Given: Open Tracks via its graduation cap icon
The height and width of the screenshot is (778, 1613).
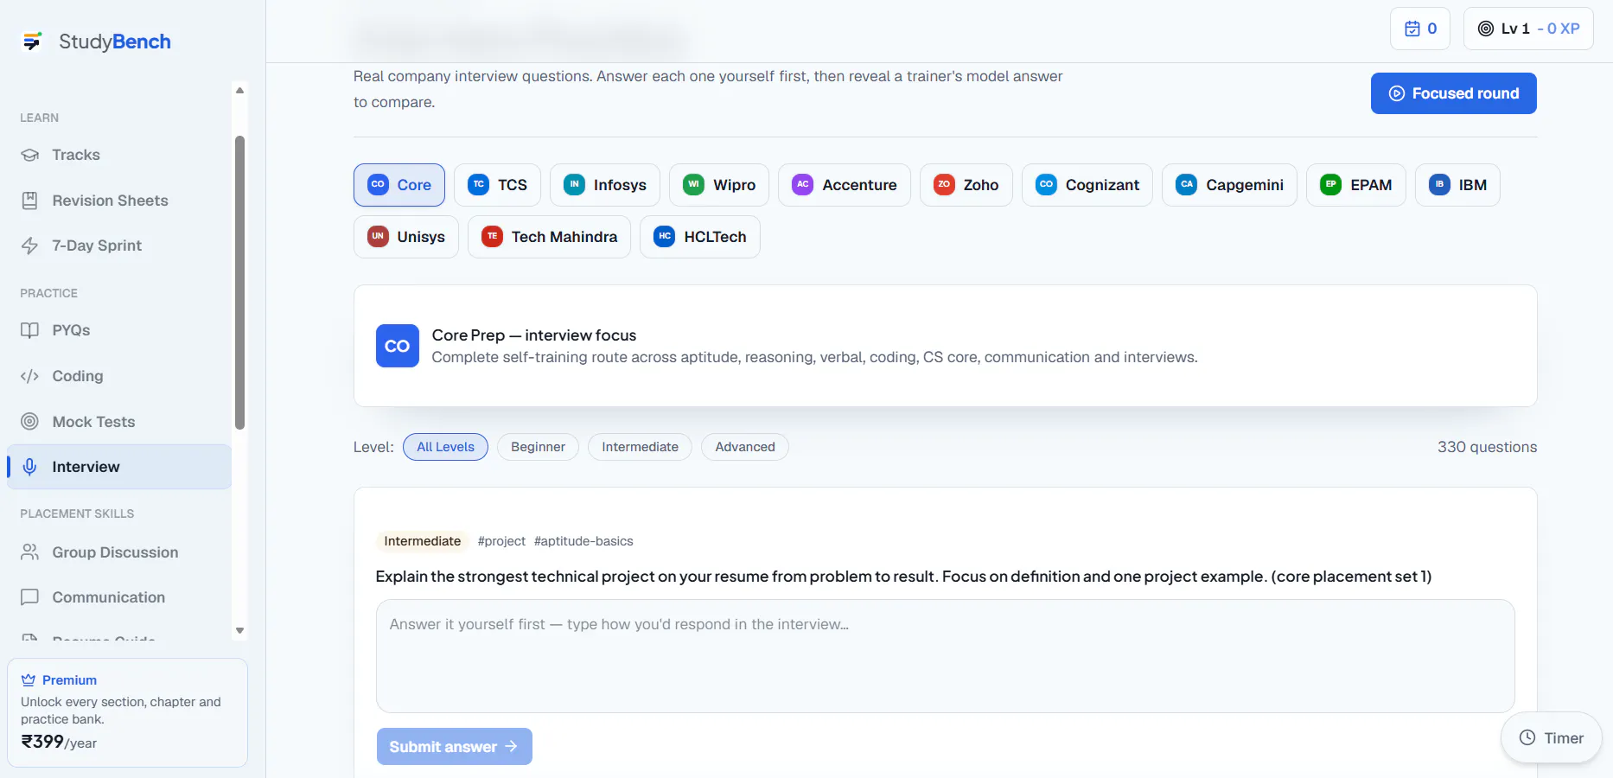Looking at the screenshot, I should tap(30, 155).
